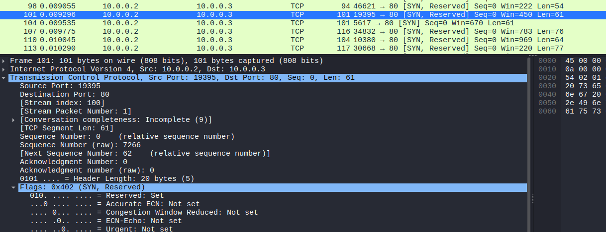This screenshot has height=232, width=606.
Task: Collapse the Flags: 0x402 section
Action: click(x=14, y=187)
